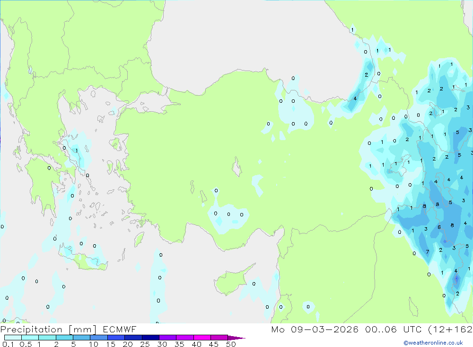Click the lightest cyan 0.1–0.5 legend swatch
This screenshot has height=347, width=473.
13,338
